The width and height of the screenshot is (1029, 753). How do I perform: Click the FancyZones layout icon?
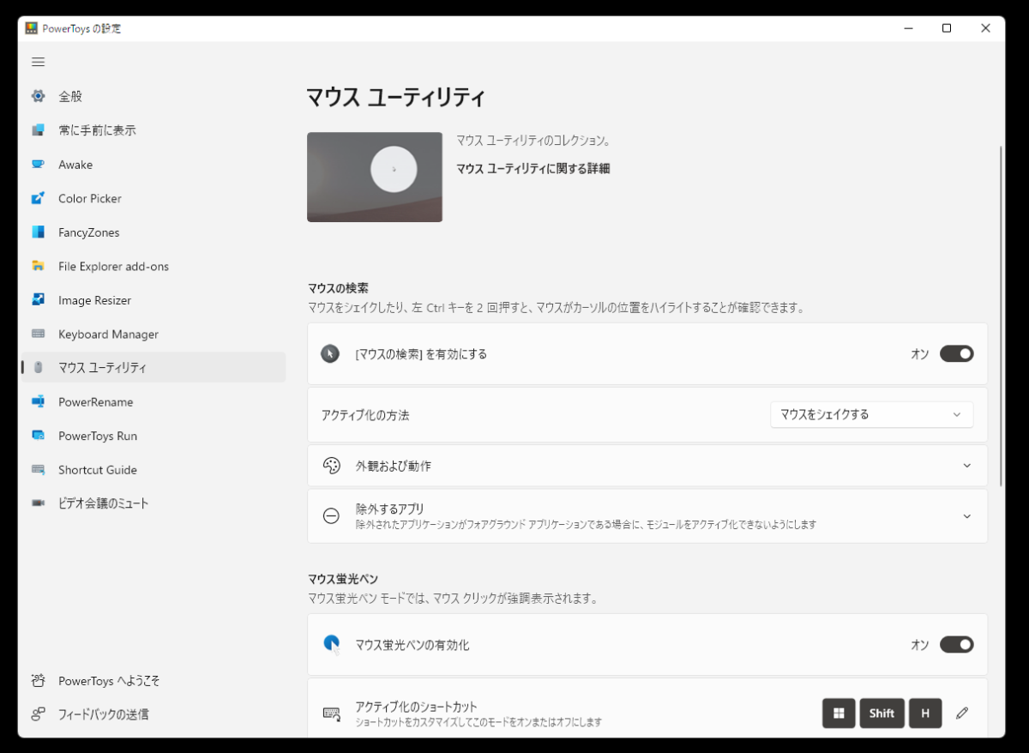coord(38,232)
